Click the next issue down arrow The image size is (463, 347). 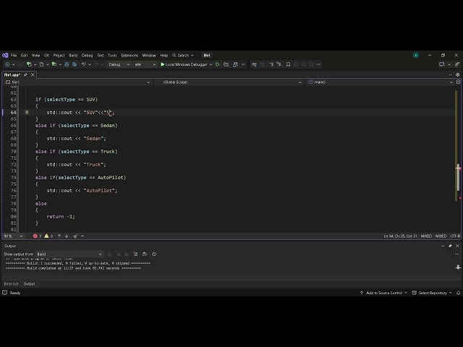point(67,236)
